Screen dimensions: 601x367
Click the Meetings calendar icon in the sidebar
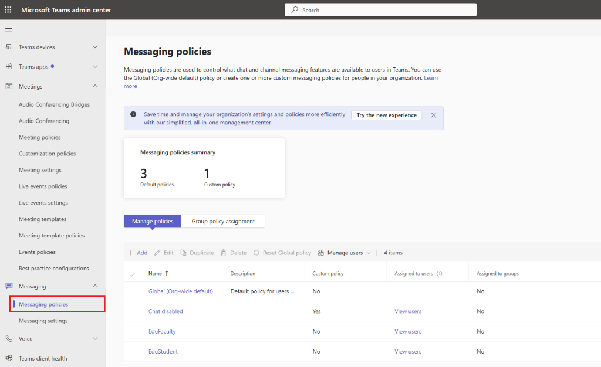click(x=9, y=86)
